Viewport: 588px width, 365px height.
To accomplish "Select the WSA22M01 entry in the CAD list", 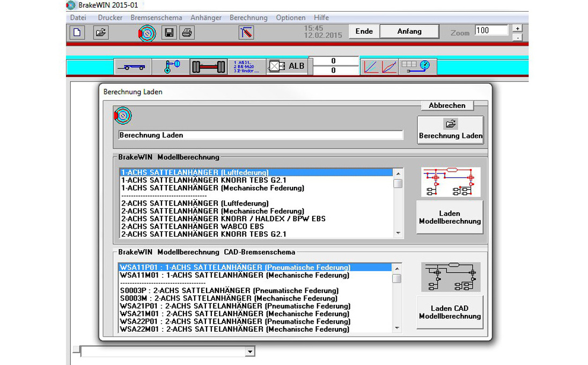I will coord(255,329).
